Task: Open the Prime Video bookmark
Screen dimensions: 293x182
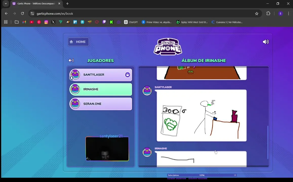Action: click(157, 22)
